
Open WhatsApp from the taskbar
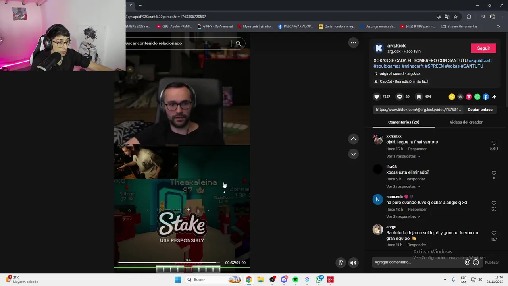tap(319, 280)
